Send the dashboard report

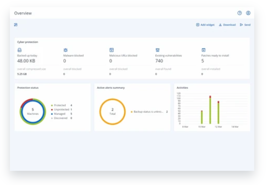tap(245, 25)
